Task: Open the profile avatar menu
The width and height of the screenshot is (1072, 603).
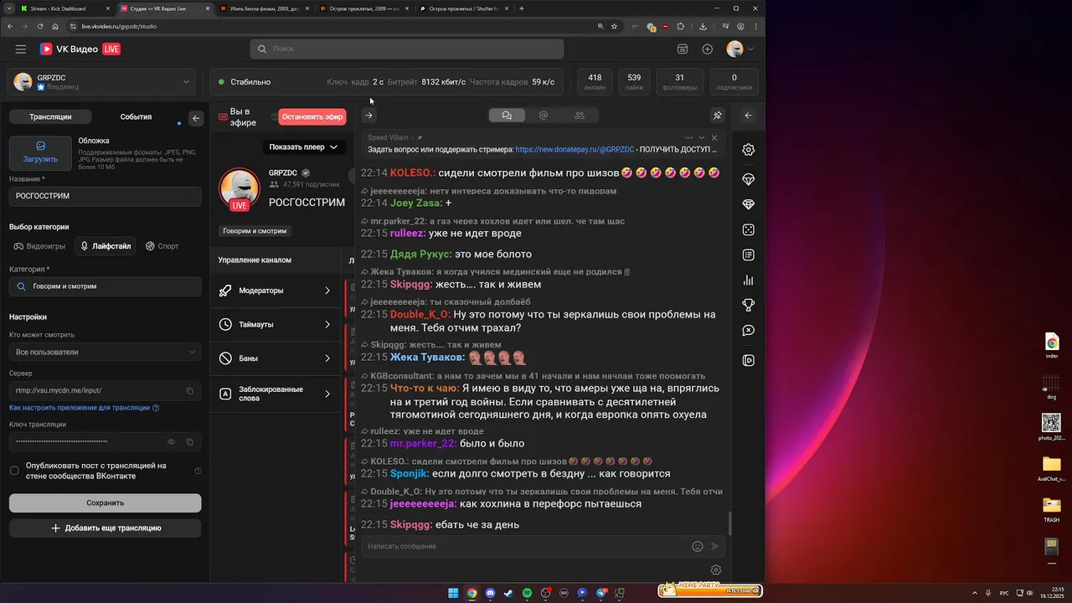Action: pos(740,49)
